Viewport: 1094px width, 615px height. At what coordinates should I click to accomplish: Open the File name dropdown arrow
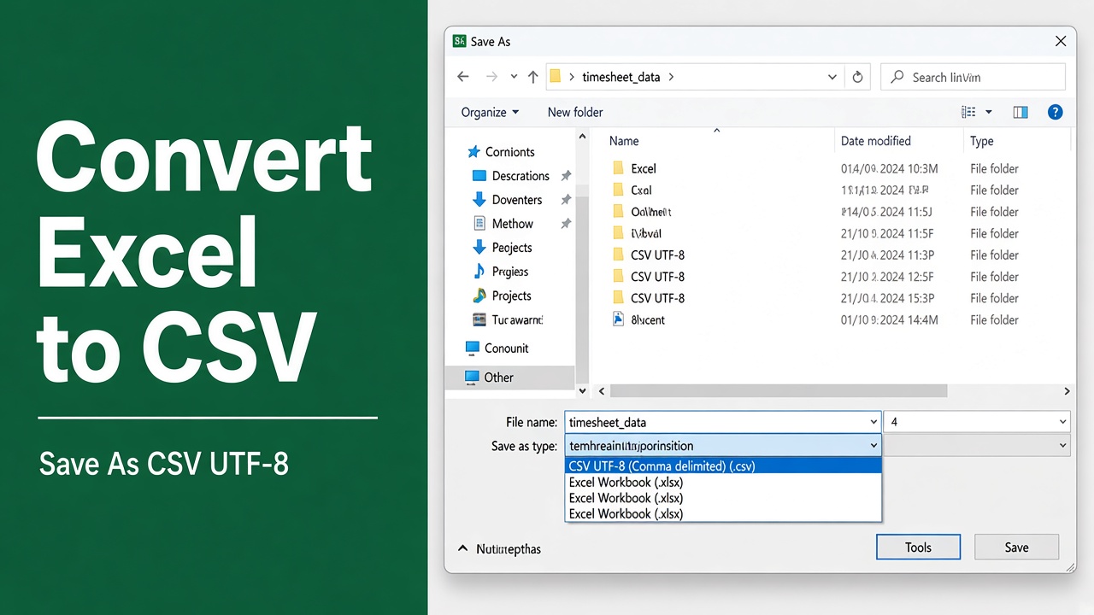(x=873, y=422)
